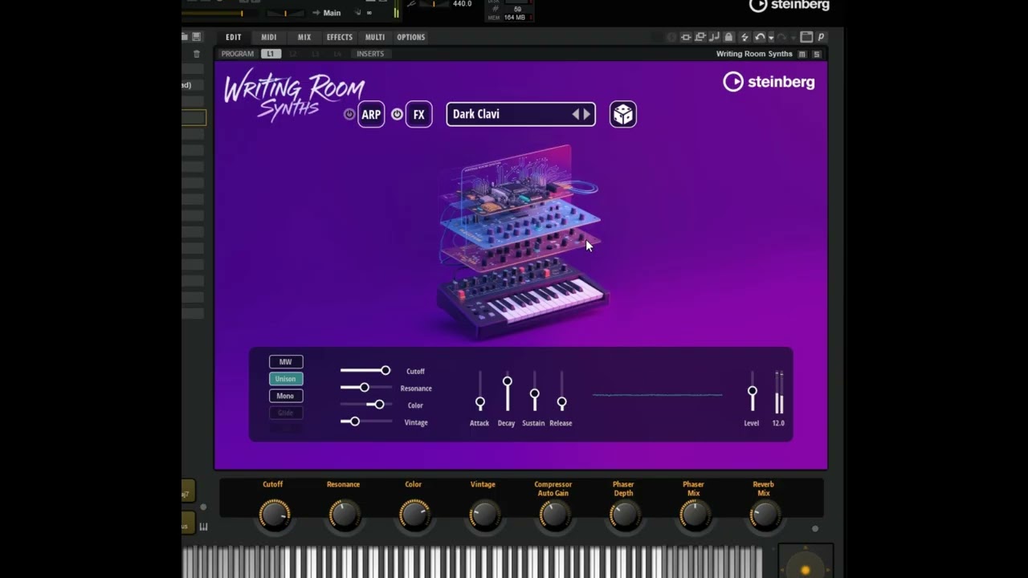This screenshot has height=578, width=1028.
Task: Click the trash delete icon
Action: point(197,54)
